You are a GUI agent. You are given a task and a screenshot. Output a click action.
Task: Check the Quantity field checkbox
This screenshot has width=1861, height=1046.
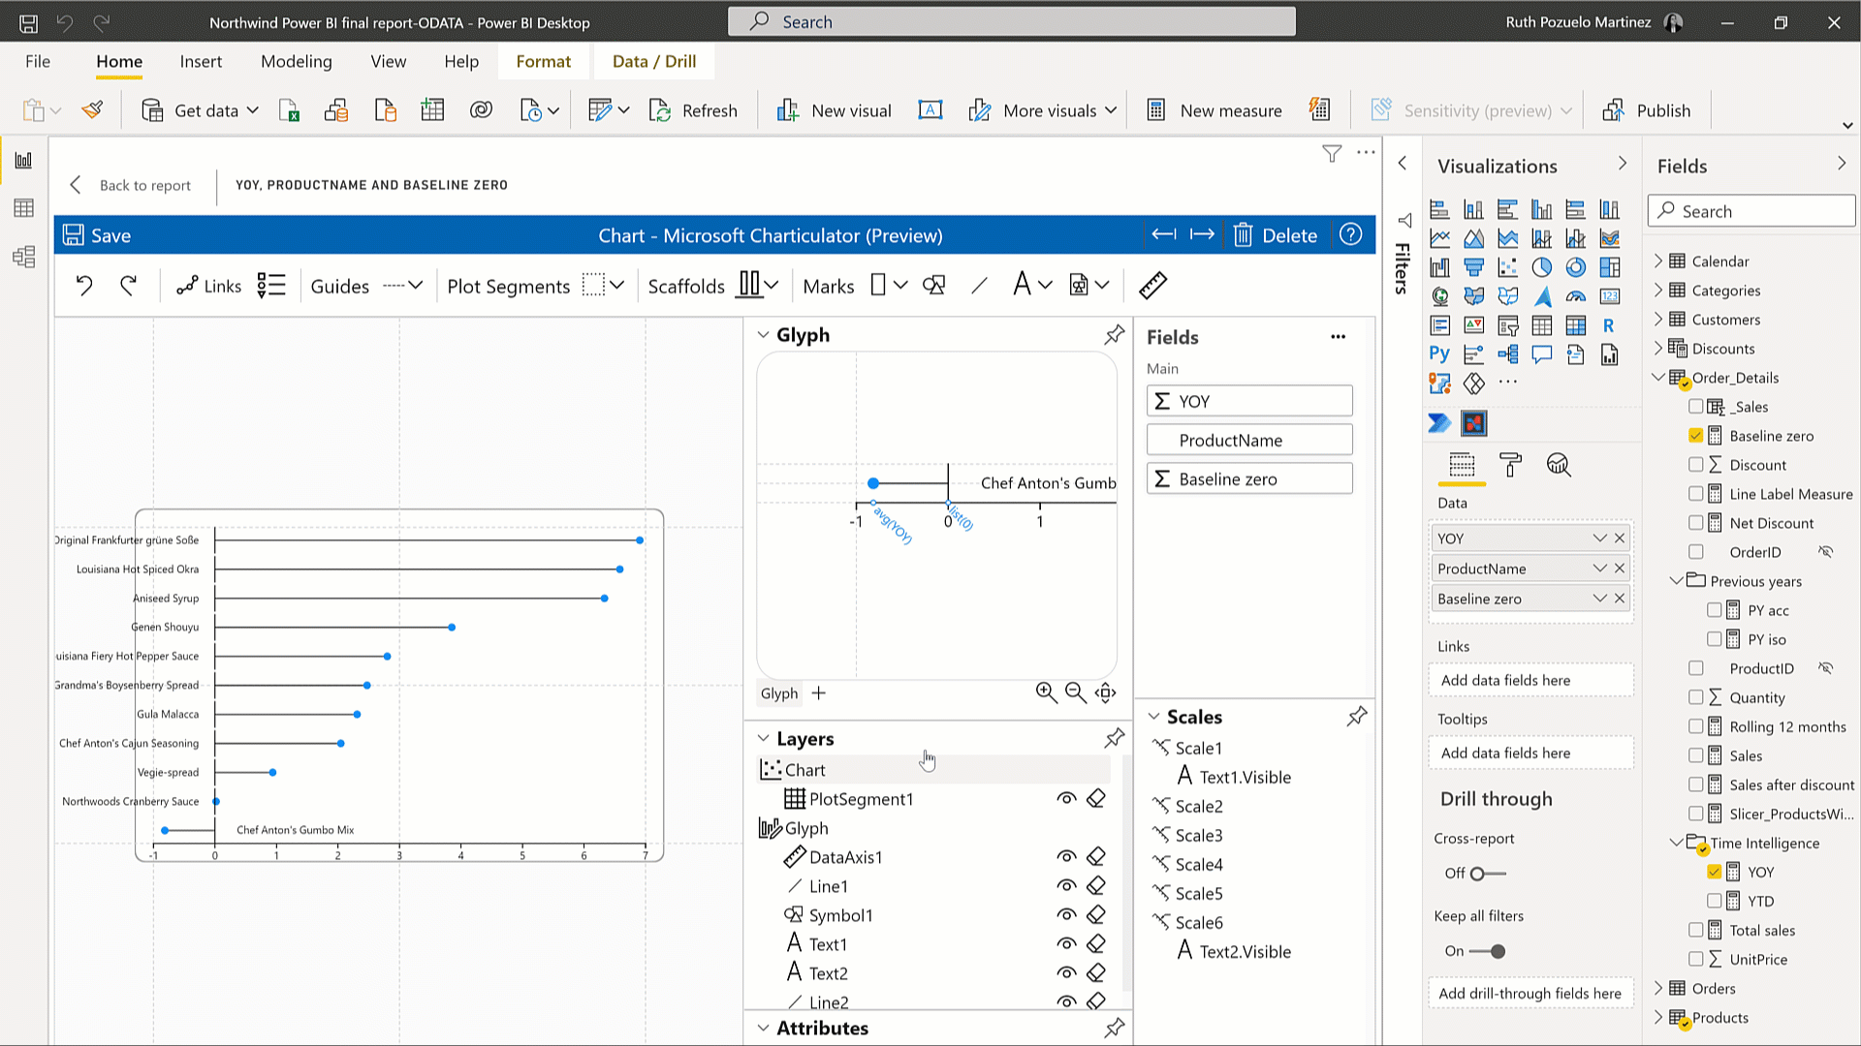1696,697
